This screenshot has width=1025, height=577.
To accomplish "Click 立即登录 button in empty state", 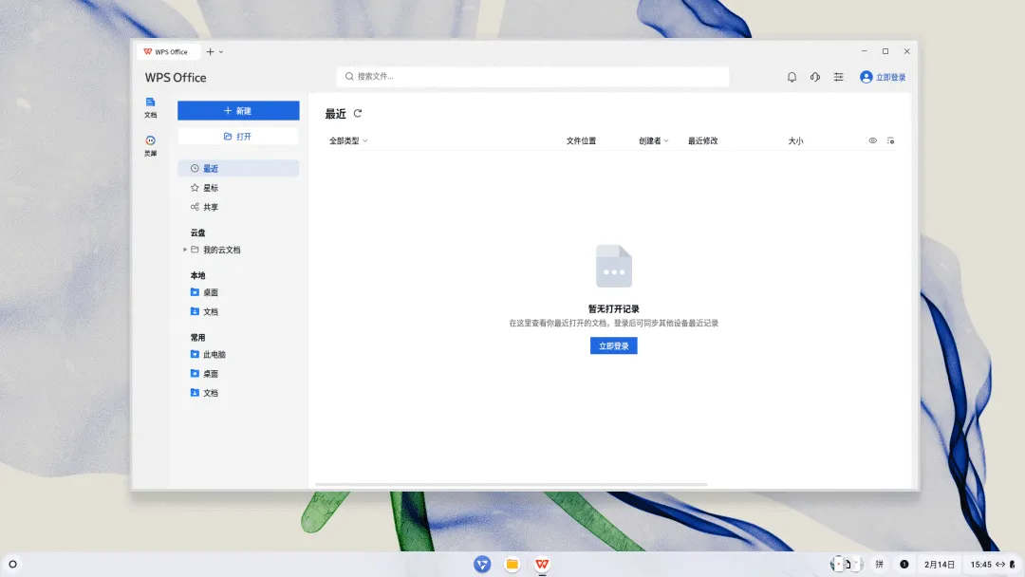I will (613, 345).
